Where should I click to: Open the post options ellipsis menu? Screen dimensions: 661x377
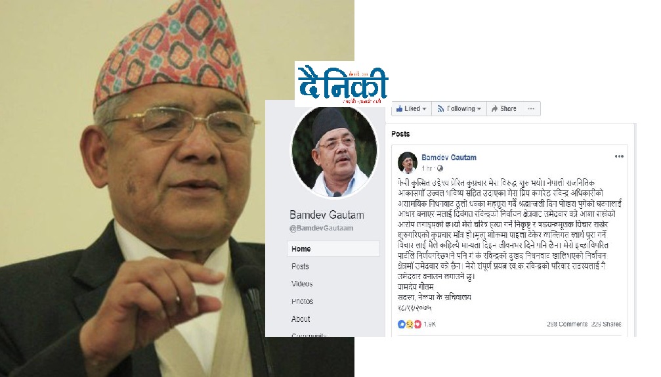[x=619, y=156]
